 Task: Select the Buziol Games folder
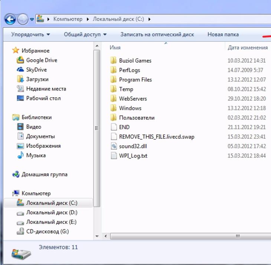[131, 60]
